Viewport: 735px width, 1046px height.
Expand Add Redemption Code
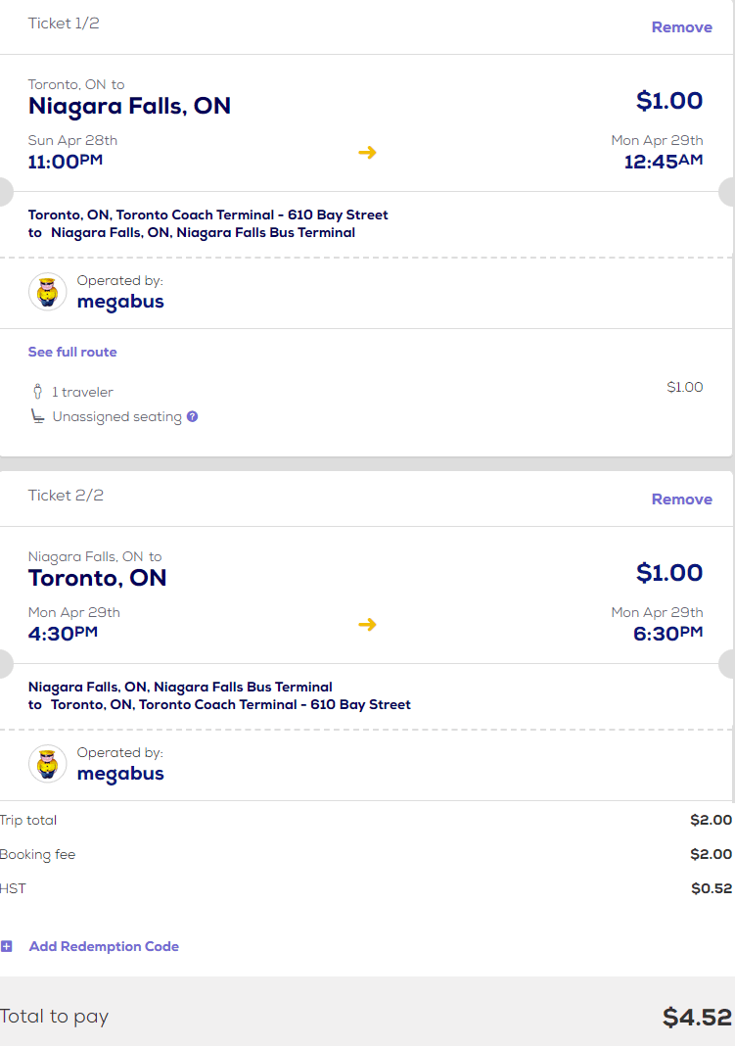[x=104, y=946]
